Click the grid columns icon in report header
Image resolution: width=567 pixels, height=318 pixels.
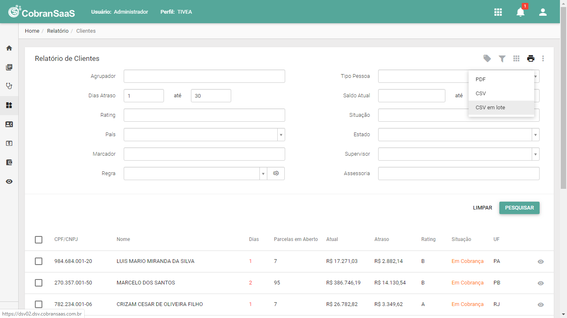tap(516, 58)
